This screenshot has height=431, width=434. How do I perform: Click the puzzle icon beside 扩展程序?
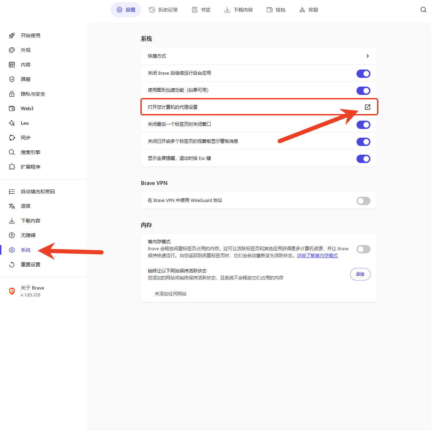[12, 167]
